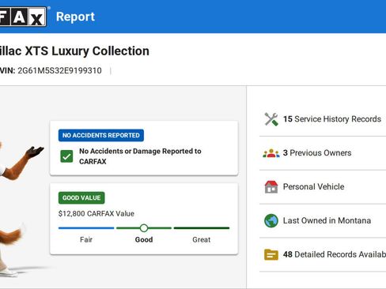
Task: Click the Report heading in blue header
Action: [75, 17]
